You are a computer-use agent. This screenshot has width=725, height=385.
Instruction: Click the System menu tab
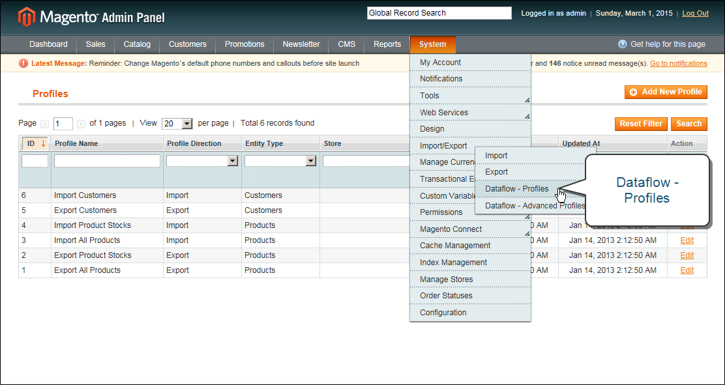(x=433, y=44)
